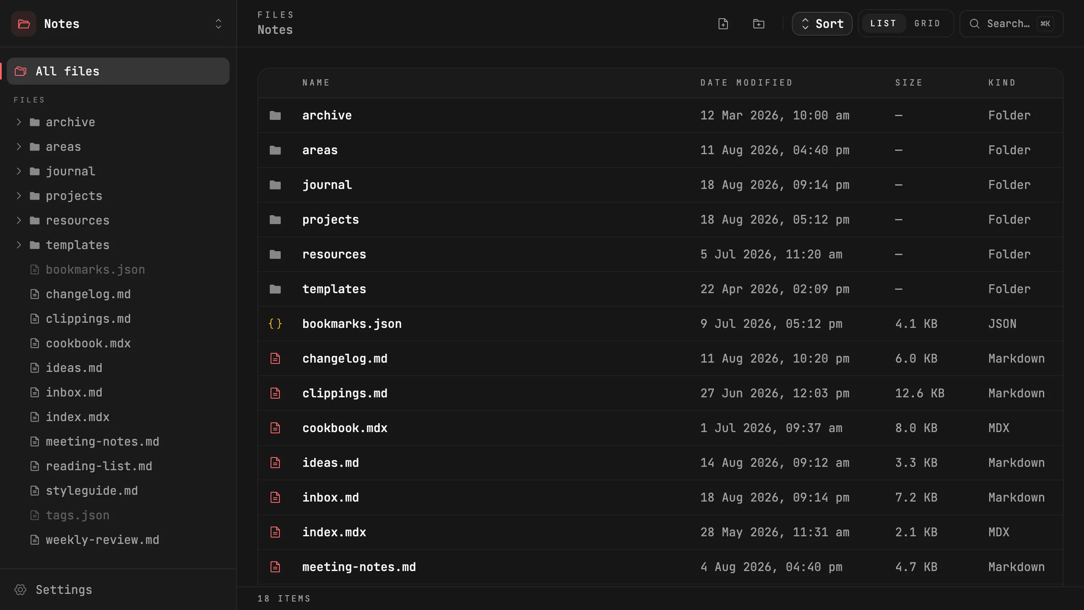Click the SIZE column header

pyautogui.click(x=909, y=83)
